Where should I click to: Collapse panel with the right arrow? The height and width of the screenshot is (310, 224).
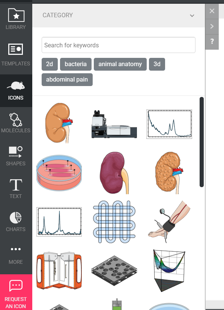tap(212, 26)
